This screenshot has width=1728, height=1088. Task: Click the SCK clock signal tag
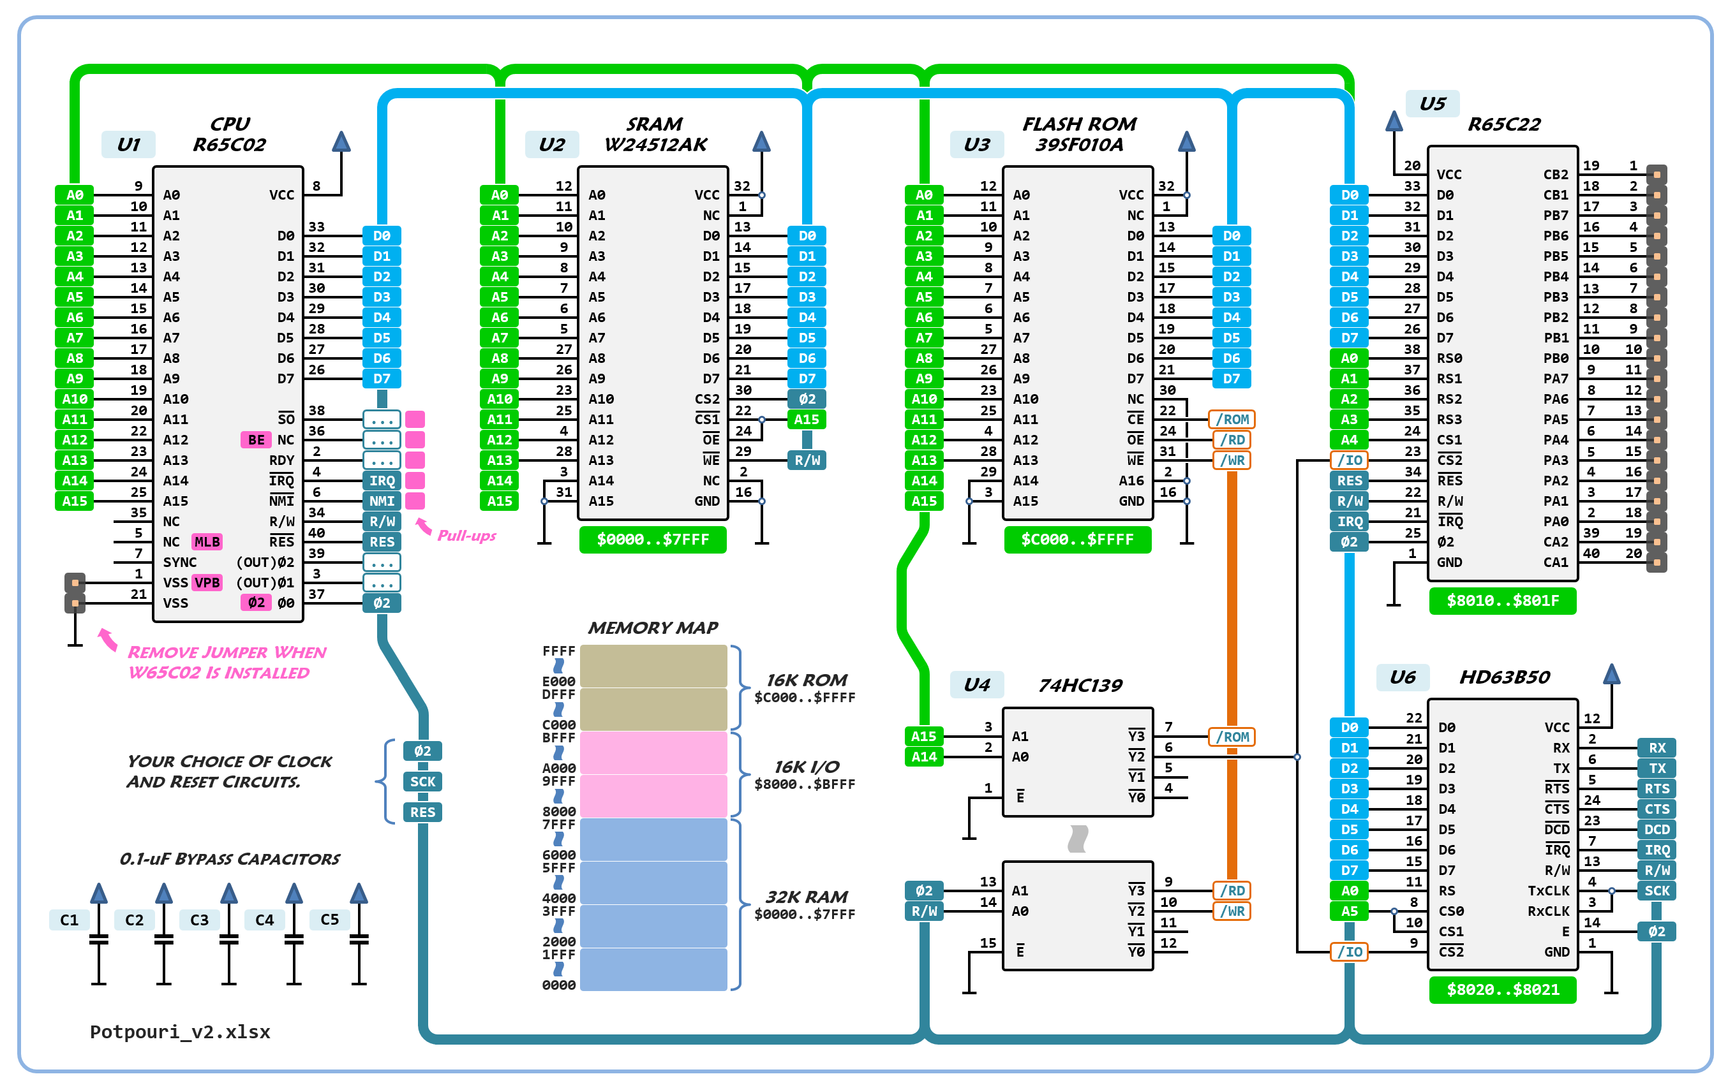coord(422,781)
